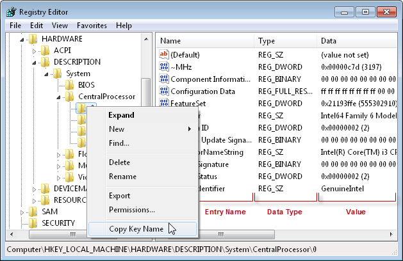Screen dimensions: 403x261
Task: Click the (value not set) data cell
Action: pos(345,55)
